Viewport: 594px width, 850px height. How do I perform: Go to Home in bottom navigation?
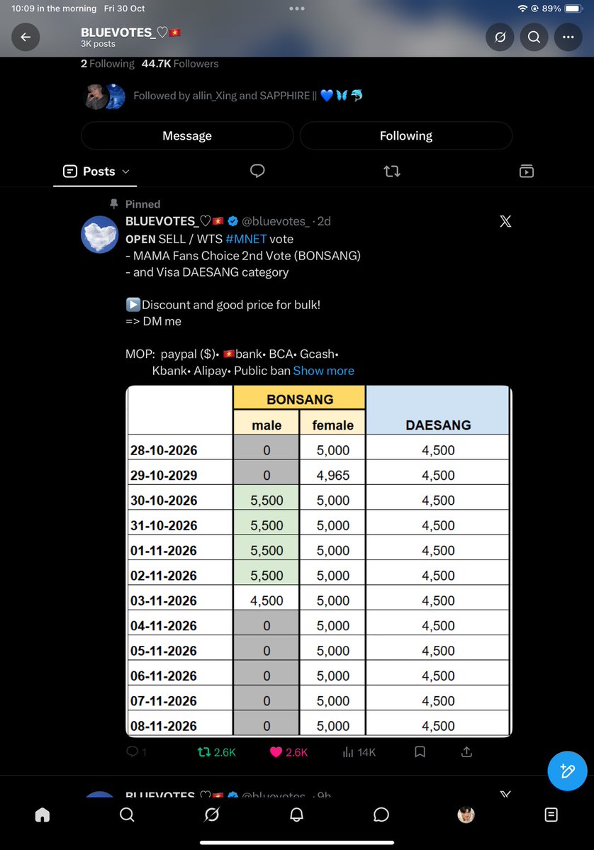pos(43,815)
